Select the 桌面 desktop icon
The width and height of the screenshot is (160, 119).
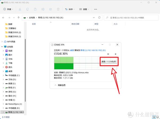tap(6, 71)
